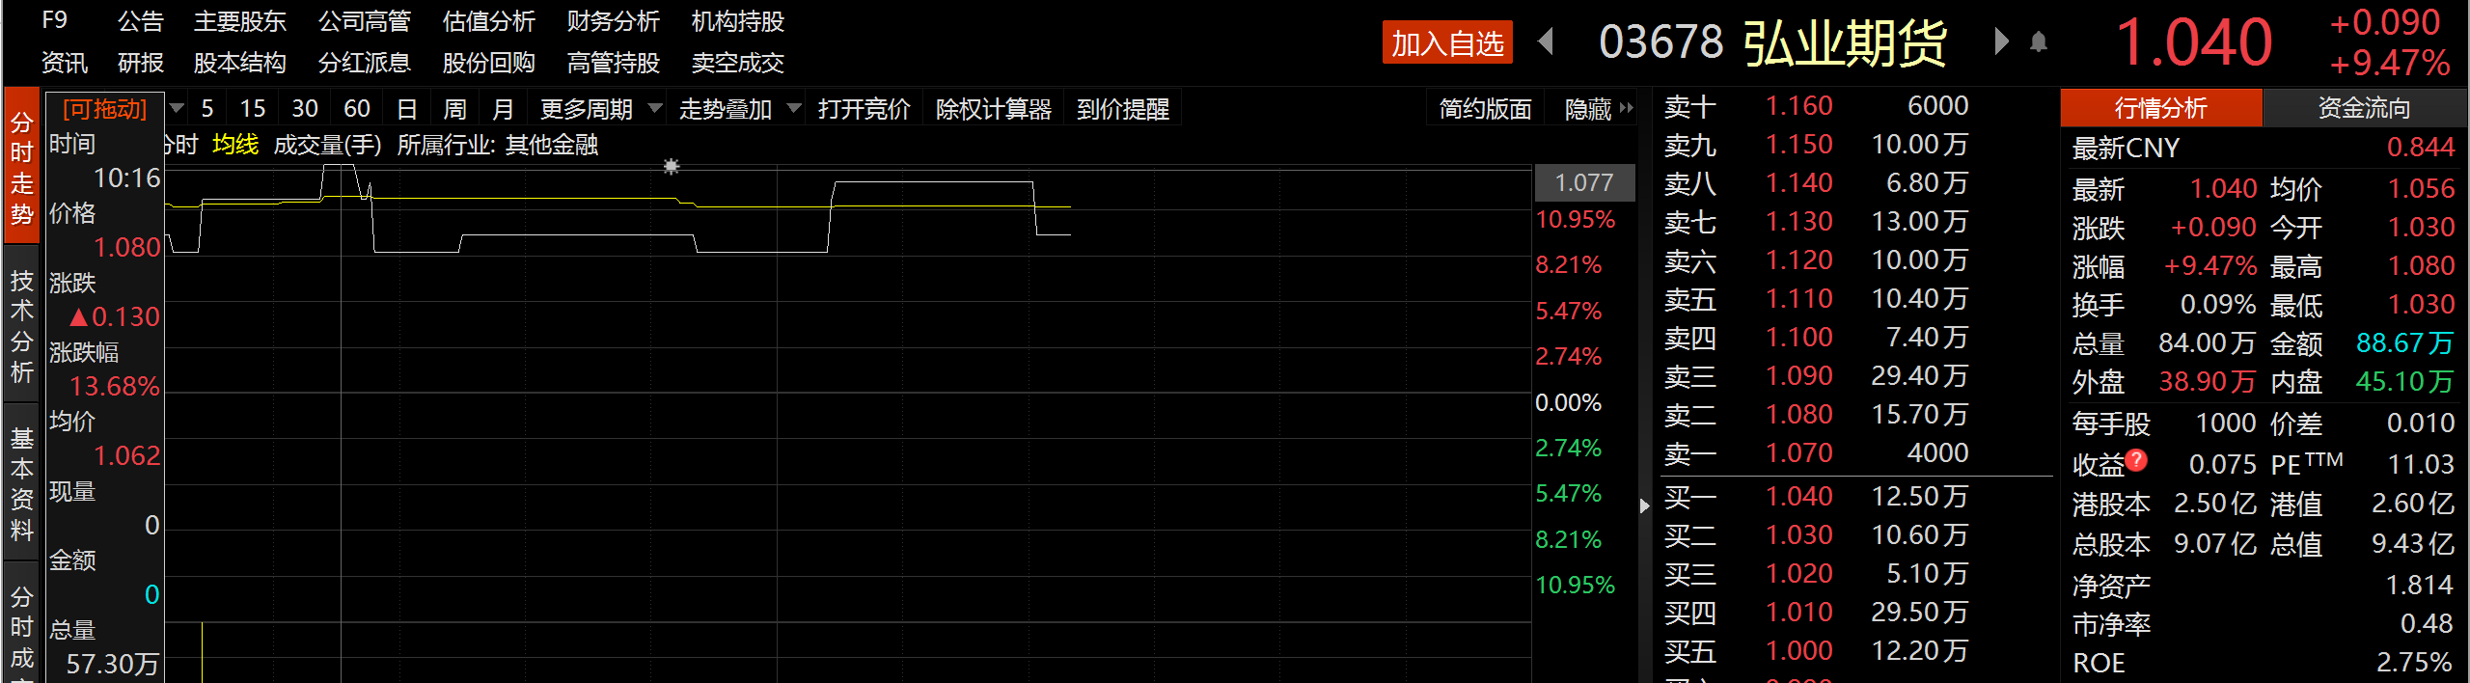Select 基本资料 sidebar tab
The image size is (2470, 683).
[x=21, y=484]
